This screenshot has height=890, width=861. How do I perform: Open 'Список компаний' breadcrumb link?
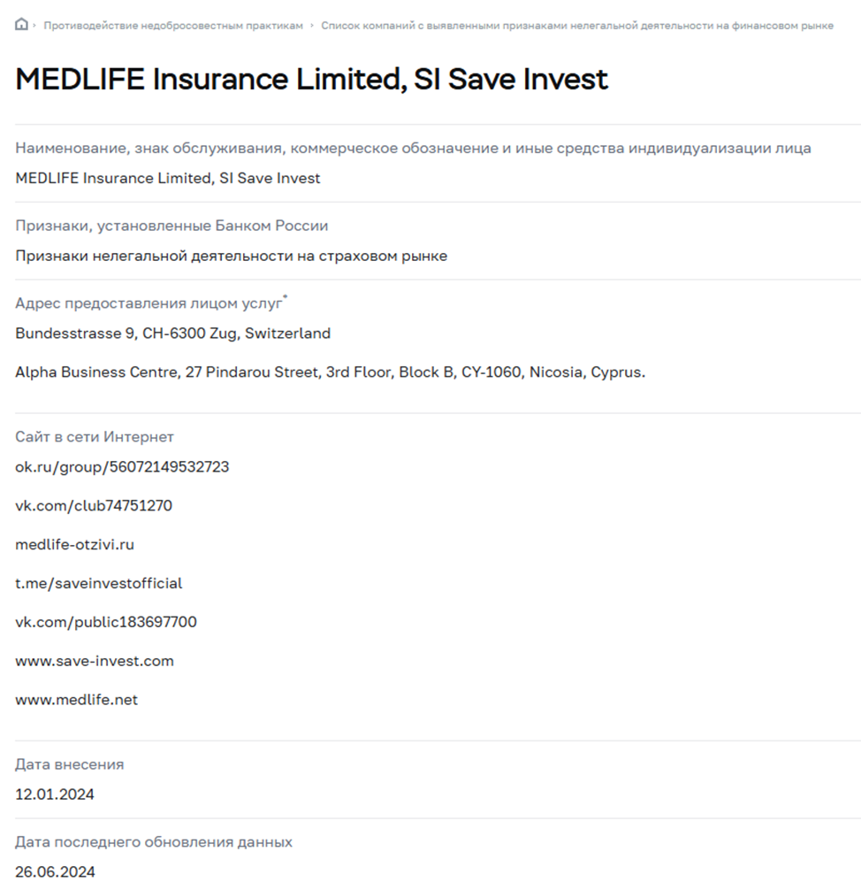(x=576, y=26)
